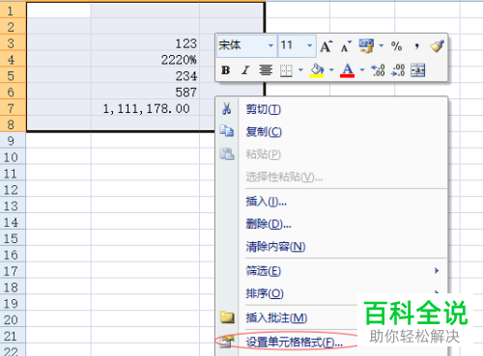The image size is (483, 356).
Task: Expand the border style dropdown arrow
Action: [300, 70]
